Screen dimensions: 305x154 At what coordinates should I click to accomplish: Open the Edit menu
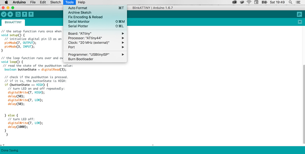click(x=43, y=2)
